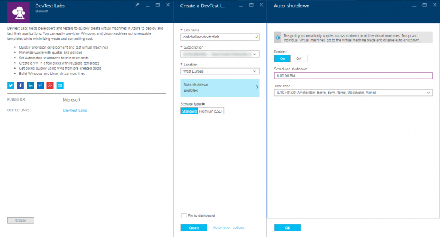Click the Facebook share icon
The image size is (440, 237).
[21, 85]
